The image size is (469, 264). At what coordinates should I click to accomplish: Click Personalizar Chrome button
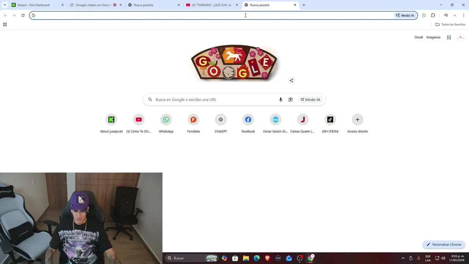pos(444,245)
